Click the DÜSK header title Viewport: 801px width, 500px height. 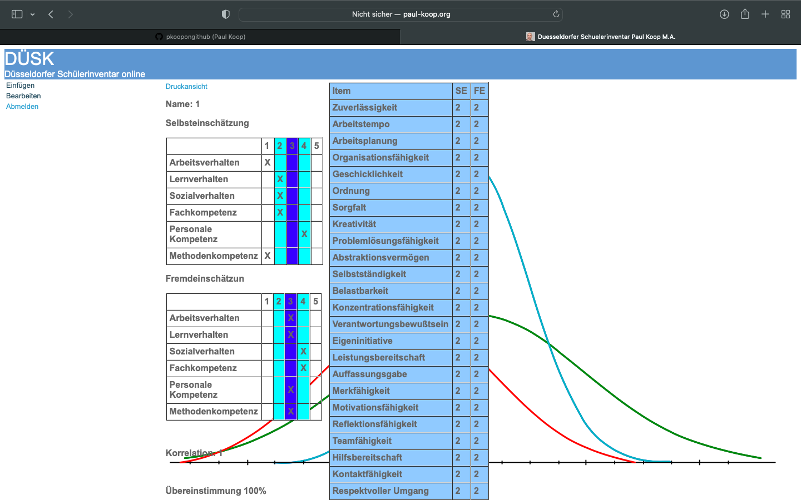pos(29,59)
